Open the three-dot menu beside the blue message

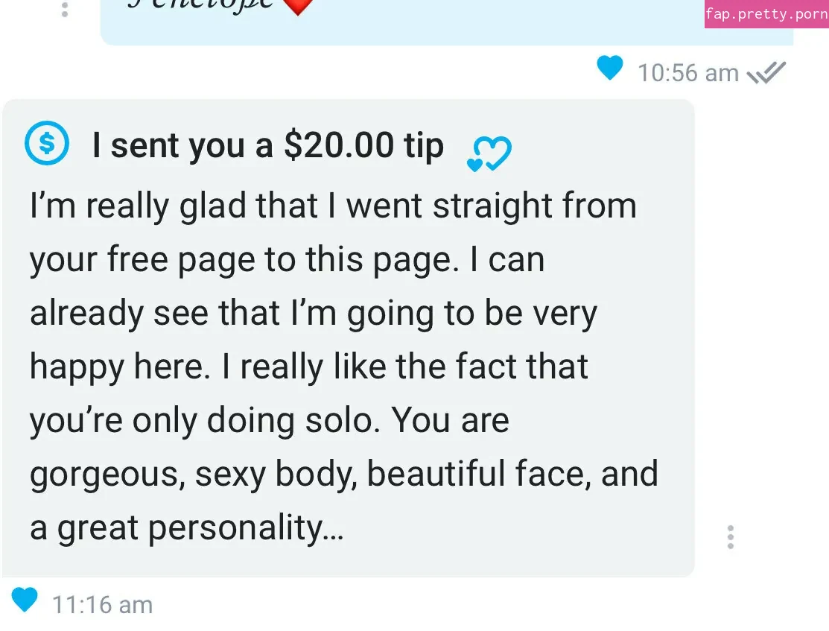click(65, 9)
